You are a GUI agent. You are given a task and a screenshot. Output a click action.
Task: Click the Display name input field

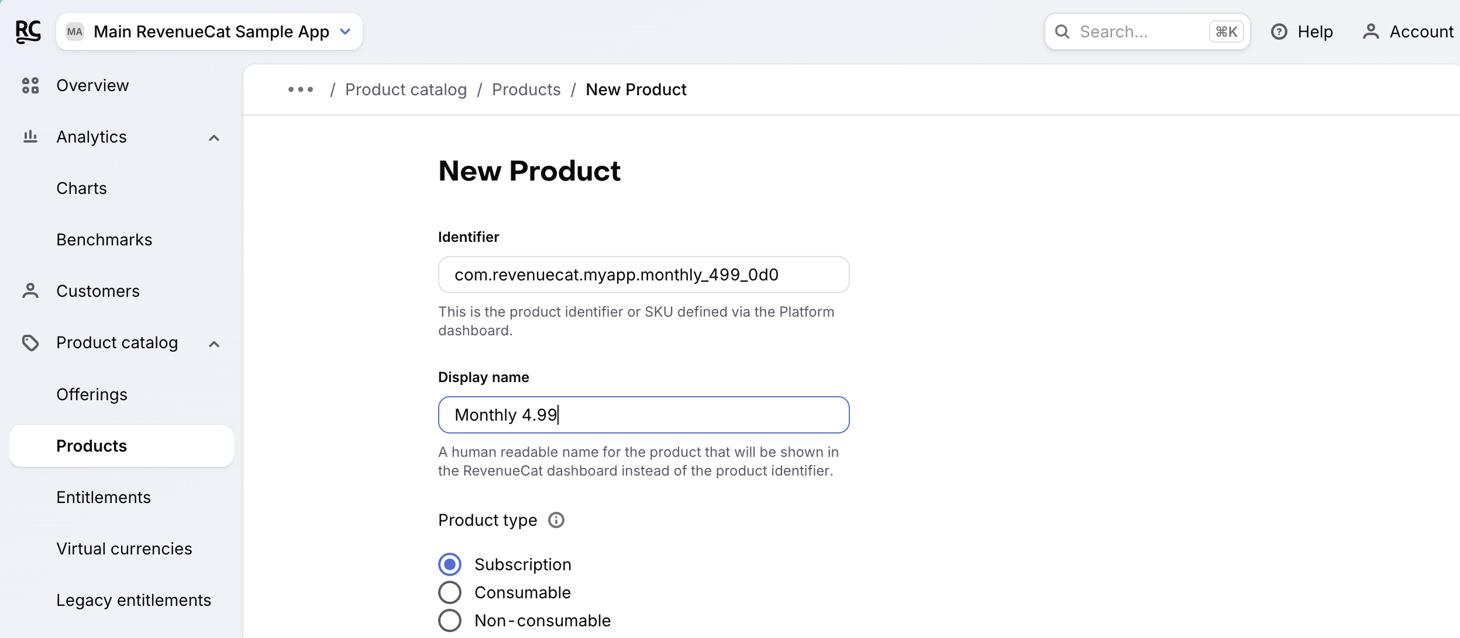point(643,415)
